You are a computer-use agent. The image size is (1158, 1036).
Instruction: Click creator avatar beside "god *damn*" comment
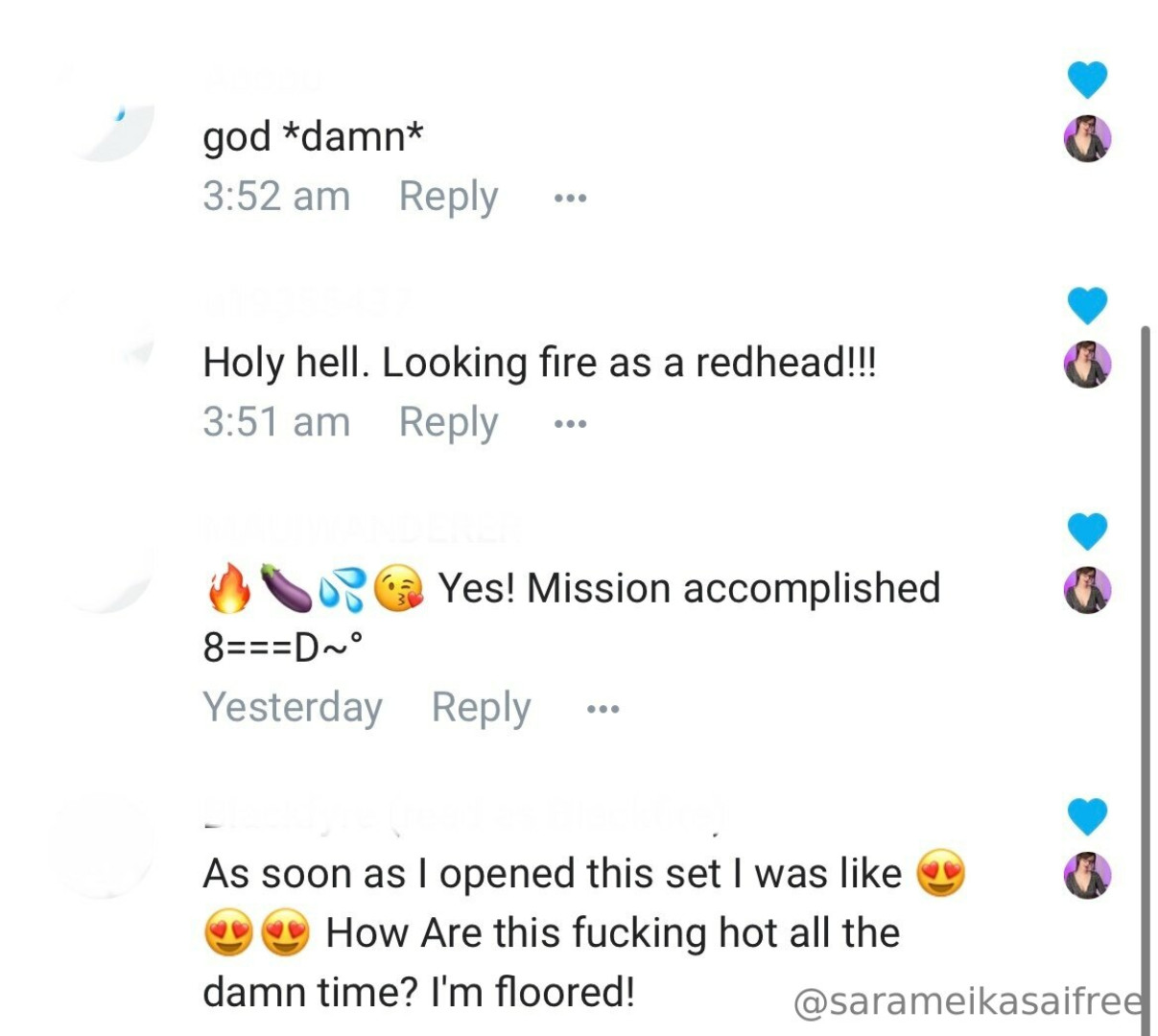click(x=1087, y=138)
